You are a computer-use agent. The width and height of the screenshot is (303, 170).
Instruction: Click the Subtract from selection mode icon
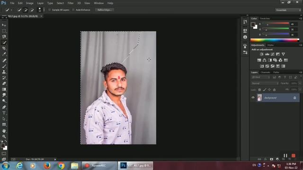(32, 10)
